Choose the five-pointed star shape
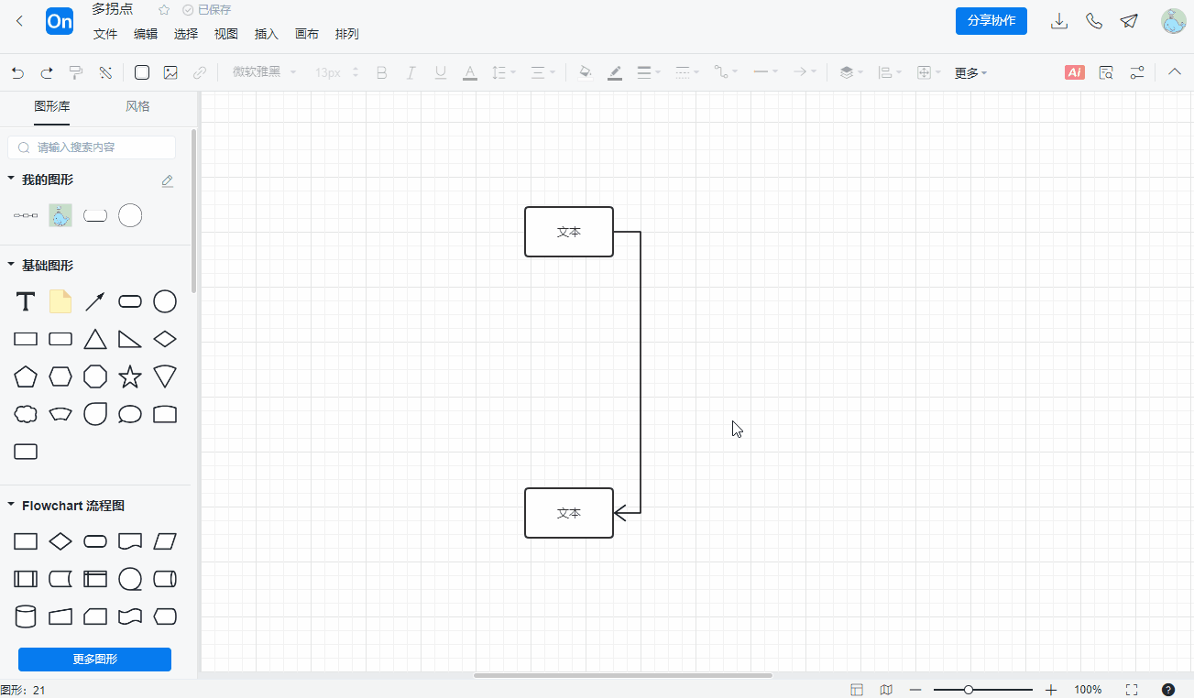Viewport: 1194px width, 698px height. point(130,376)
